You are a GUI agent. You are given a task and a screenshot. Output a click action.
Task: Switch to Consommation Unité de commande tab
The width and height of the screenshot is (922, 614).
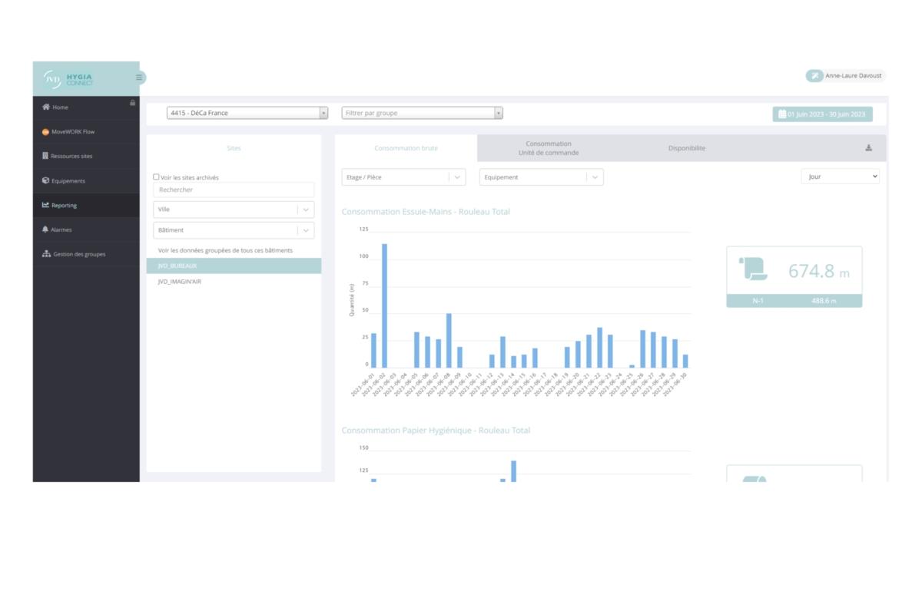[549, 148]
